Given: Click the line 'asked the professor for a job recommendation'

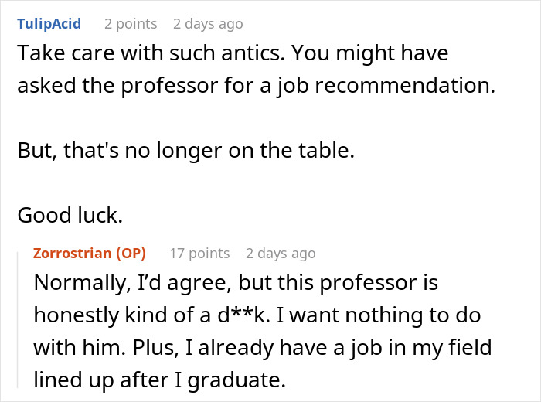Looking at the screenshot, I should pos(257,86).
